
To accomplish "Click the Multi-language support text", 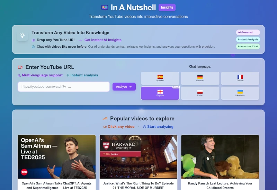I will pos(42,75).
